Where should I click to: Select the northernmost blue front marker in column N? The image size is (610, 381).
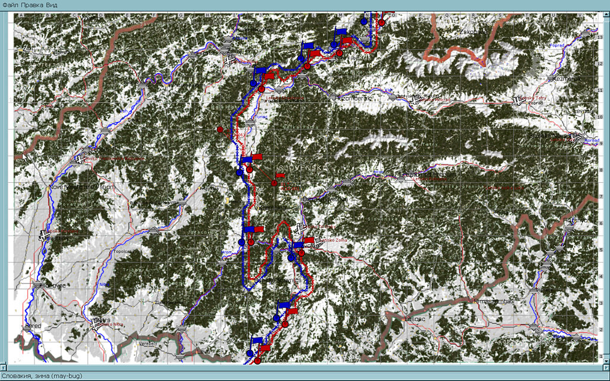click(364, 22)
